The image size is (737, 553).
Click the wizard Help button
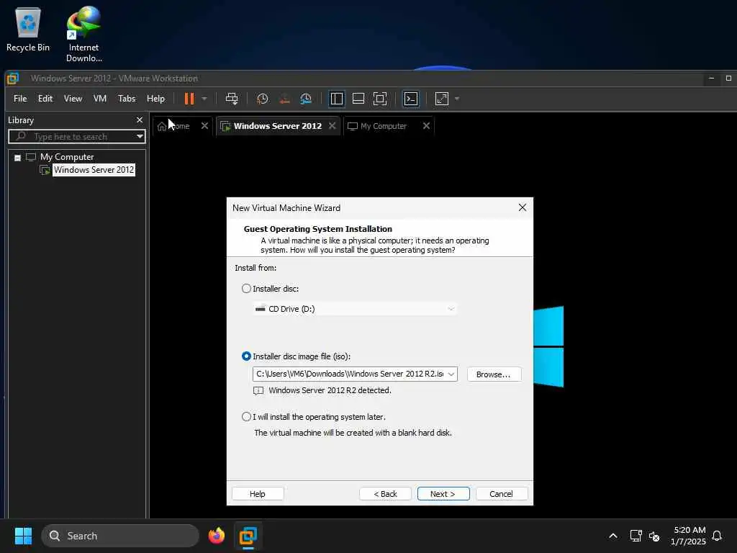(257, 494)
